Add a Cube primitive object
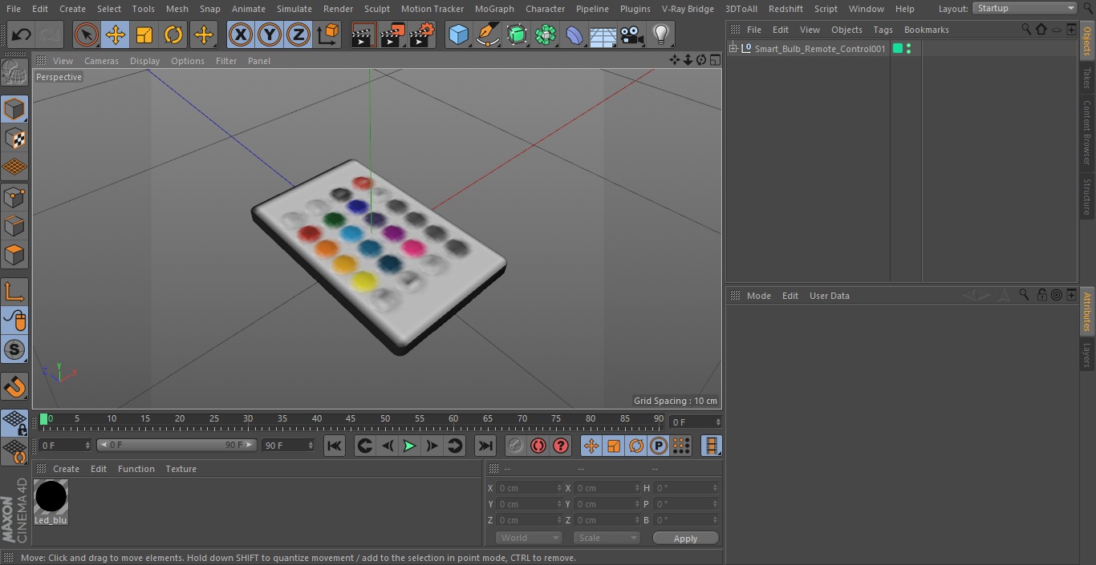The height and width of the screenshot is (565, 1096). [x=458, y=34]
